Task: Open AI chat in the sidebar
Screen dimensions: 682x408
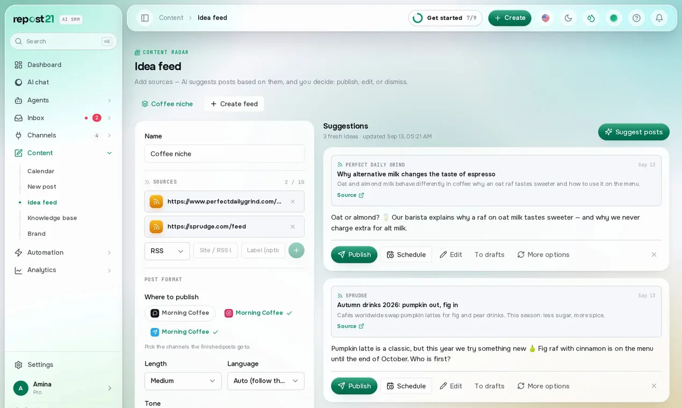Action: pyautogui.click(x=63, y=82)
